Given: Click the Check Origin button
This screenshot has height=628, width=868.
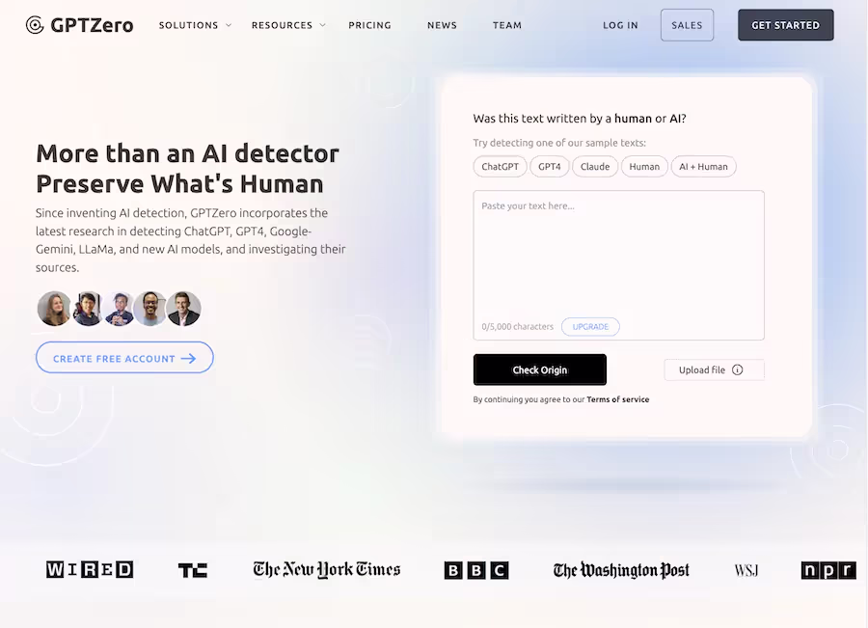Looking at the screenshot, I should (540, 369).
